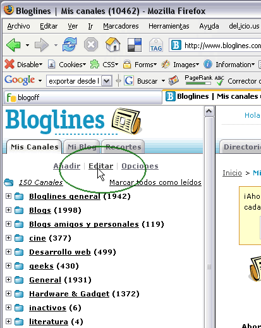Click the G Buscar search icon
The height and width of the screenshot is (328, 261).
coord(129,80)
